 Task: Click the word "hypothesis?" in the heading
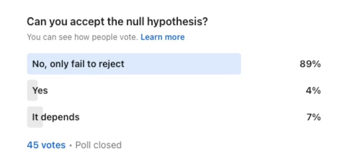pyautogui.click(x=177, y=22)
